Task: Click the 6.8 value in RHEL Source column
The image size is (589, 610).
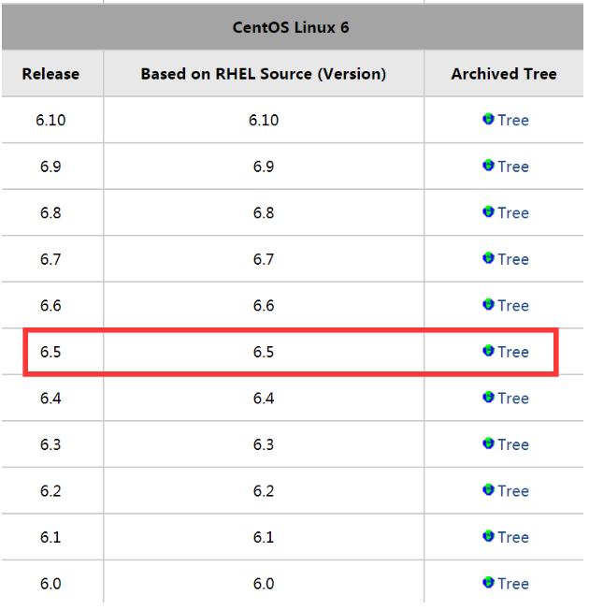Action: coord(264,212)
